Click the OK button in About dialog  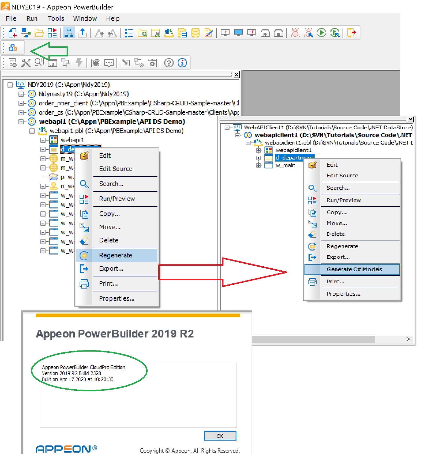tap(220, 436)
